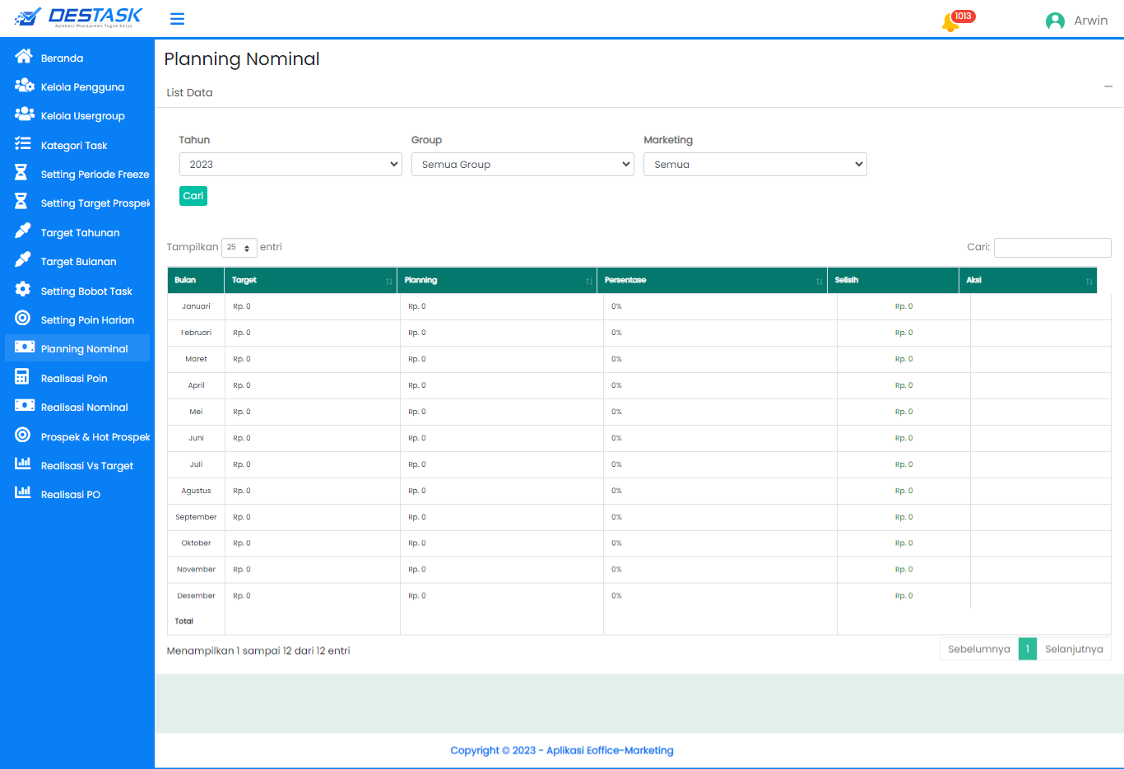The image size is (1124, 769).
Task: Open the Marketing dropdown
Action: click(x=755, y=165)
